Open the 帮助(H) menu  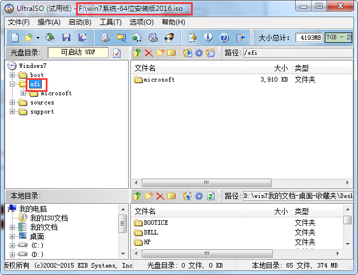(x=173, y=22)
